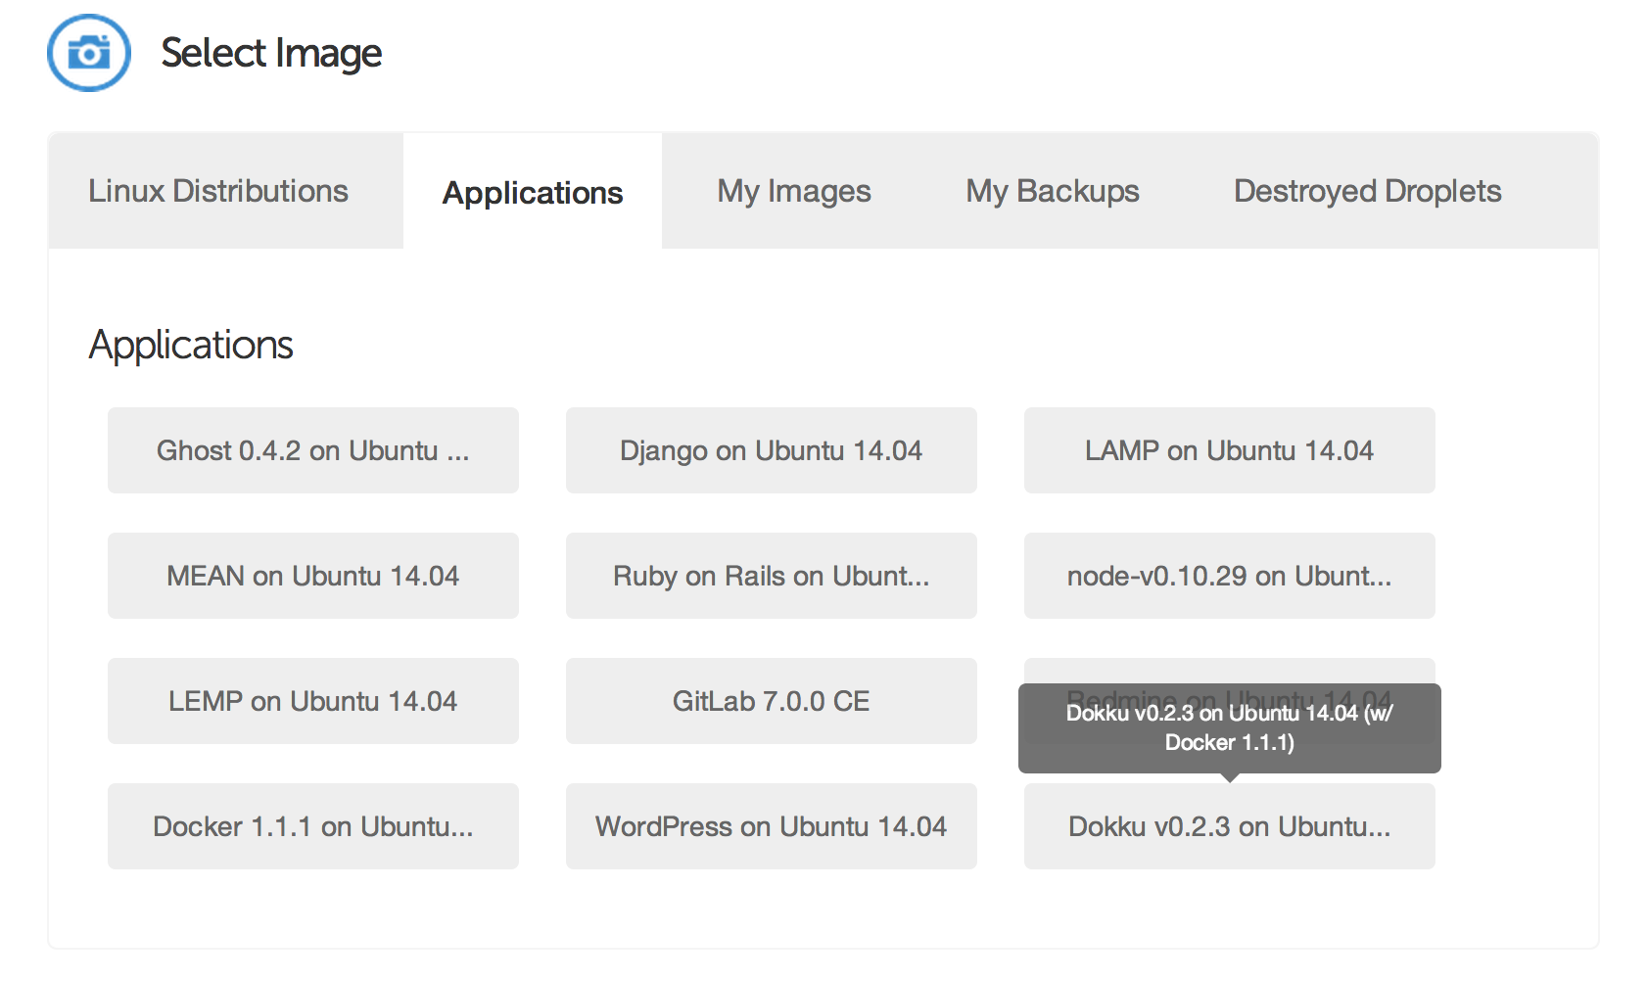
Task: Select Django on Ubuntu 14.04 image
Action: tap(771, 450)
